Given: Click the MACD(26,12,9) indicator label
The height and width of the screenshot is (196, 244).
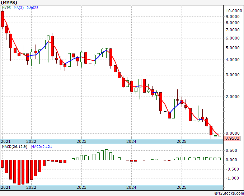Looking at the screenshot, I should pyautogui.click(x=14, y=147).
